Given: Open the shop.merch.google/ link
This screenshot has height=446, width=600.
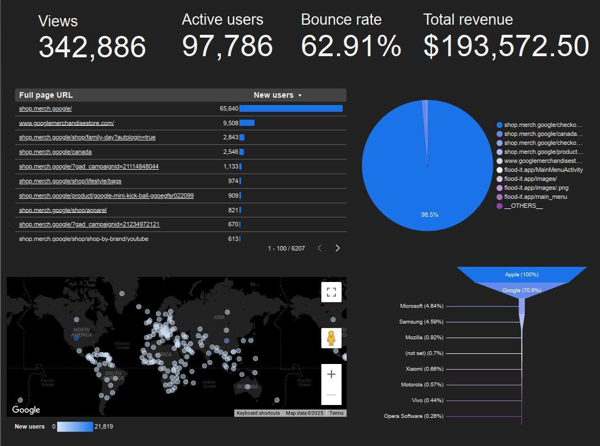Looking at the screenshot, I should pyautogui.click(x=46, y=108).
